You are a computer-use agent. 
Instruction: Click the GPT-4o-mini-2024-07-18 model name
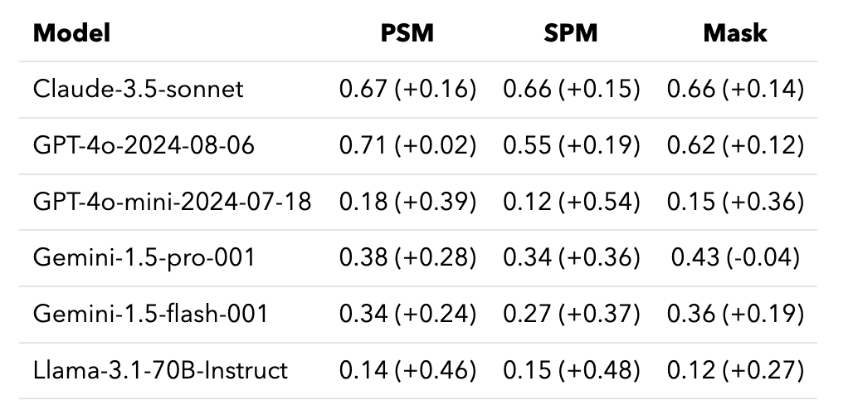172,202
